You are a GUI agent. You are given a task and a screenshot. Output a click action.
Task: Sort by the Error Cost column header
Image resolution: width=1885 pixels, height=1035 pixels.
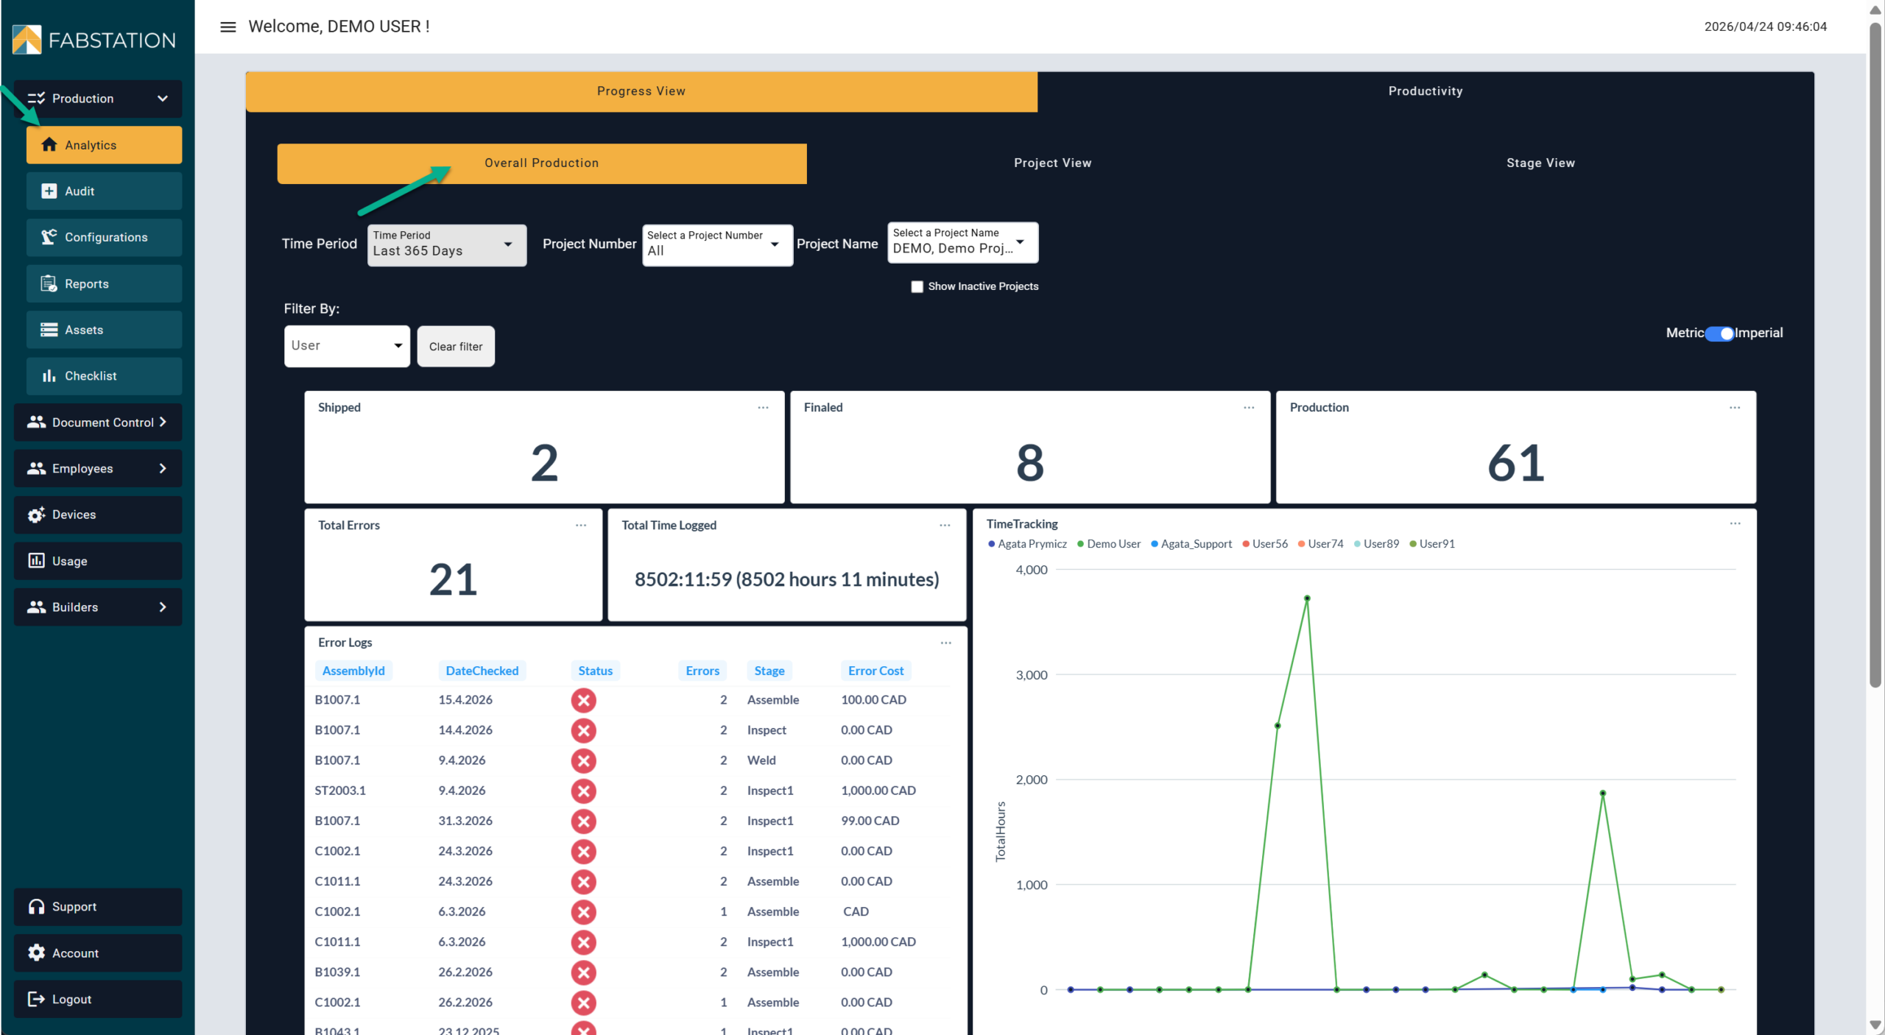(x=875, y=671)
